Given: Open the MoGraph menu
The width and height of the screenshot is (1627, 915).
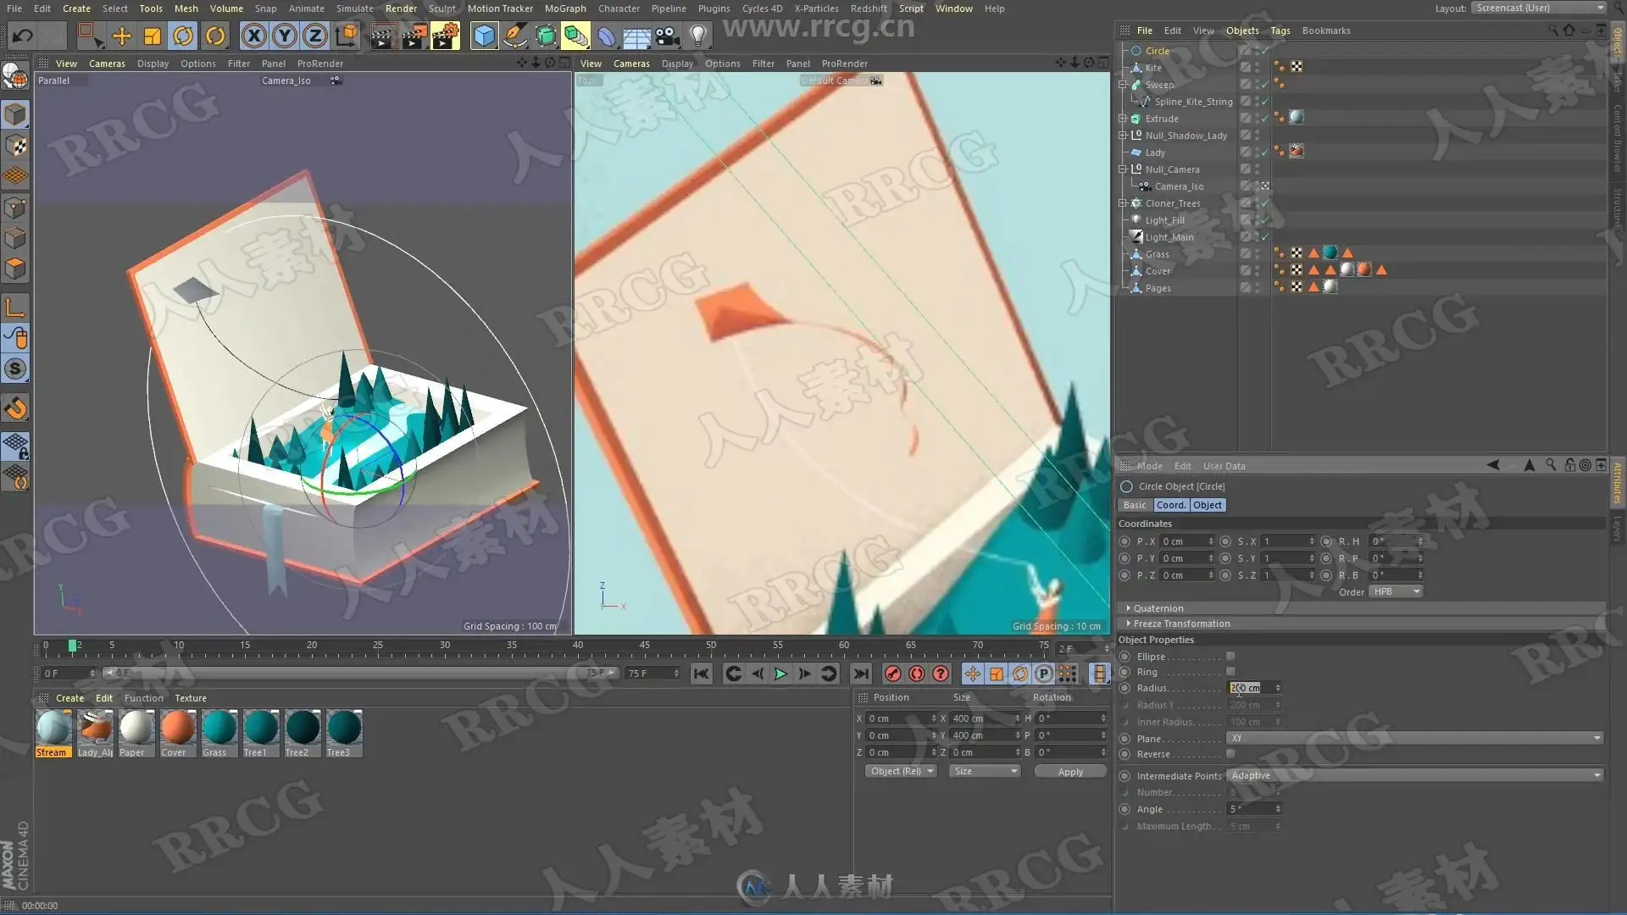Looking at the screenshot, I should click(564, 8).
